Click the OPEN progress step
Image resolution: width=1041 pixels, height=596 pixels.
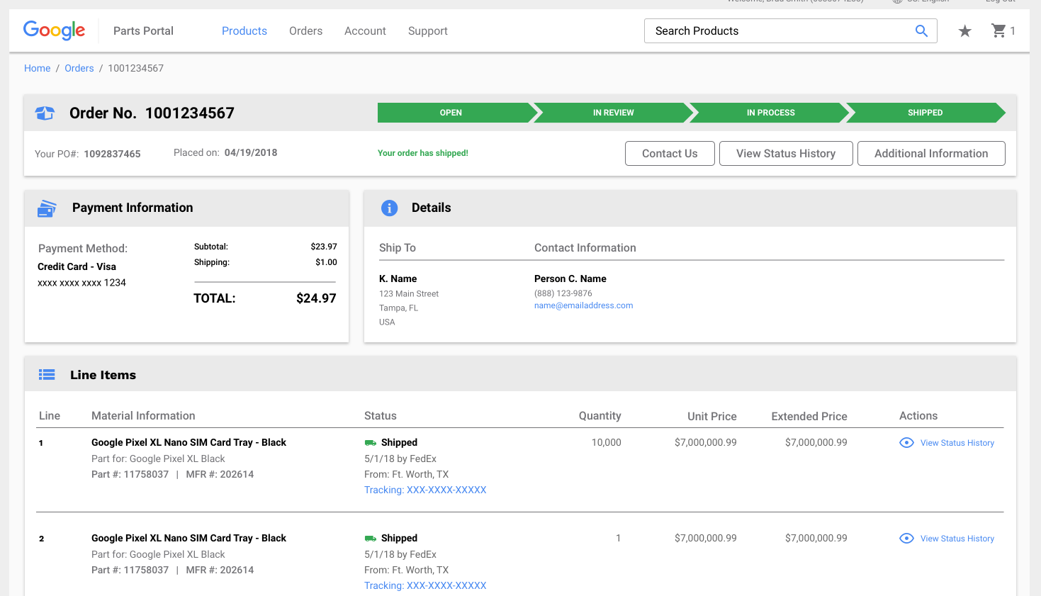[x=457, y=113]
